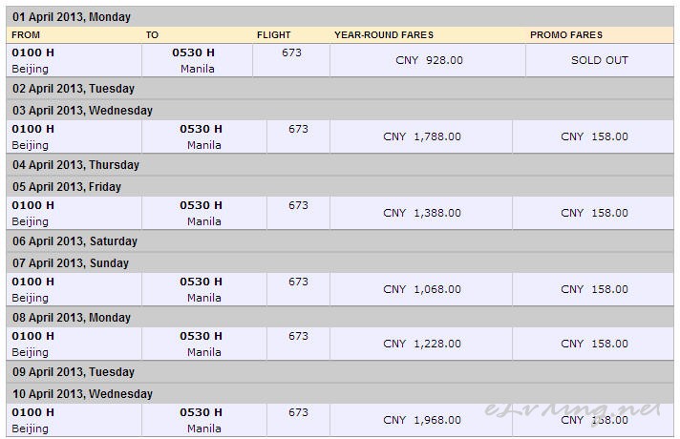Click the FROM column header
Screen dimensions: 680x439
(x=26, y=35)
